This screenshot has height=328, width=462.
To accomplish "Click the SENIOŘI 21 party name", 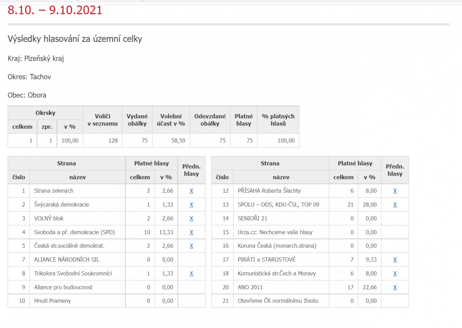I will [252, 218].
